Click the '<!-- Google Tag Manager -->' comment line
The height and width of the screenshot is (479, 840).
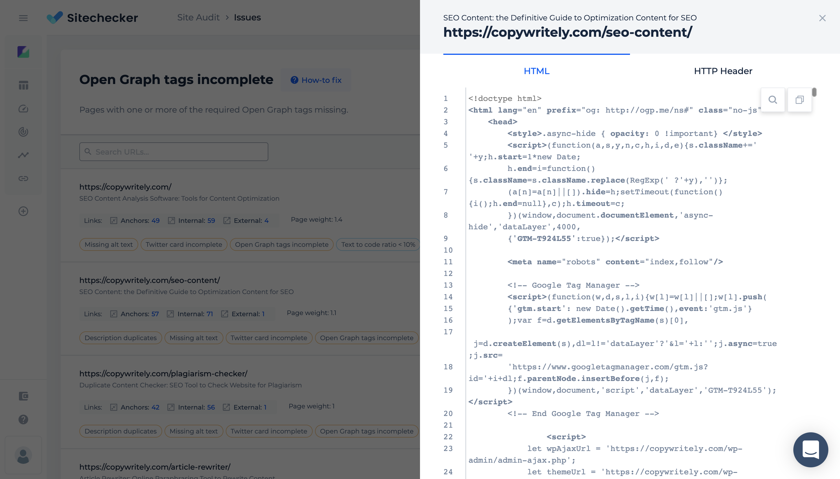(x=573, y=285)
